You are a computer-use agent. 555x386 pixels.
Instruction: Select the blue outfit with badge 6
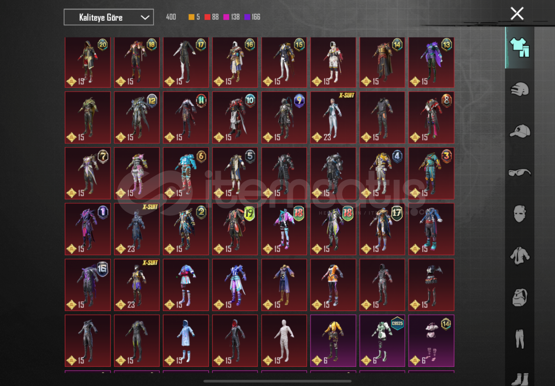[186, 173]
